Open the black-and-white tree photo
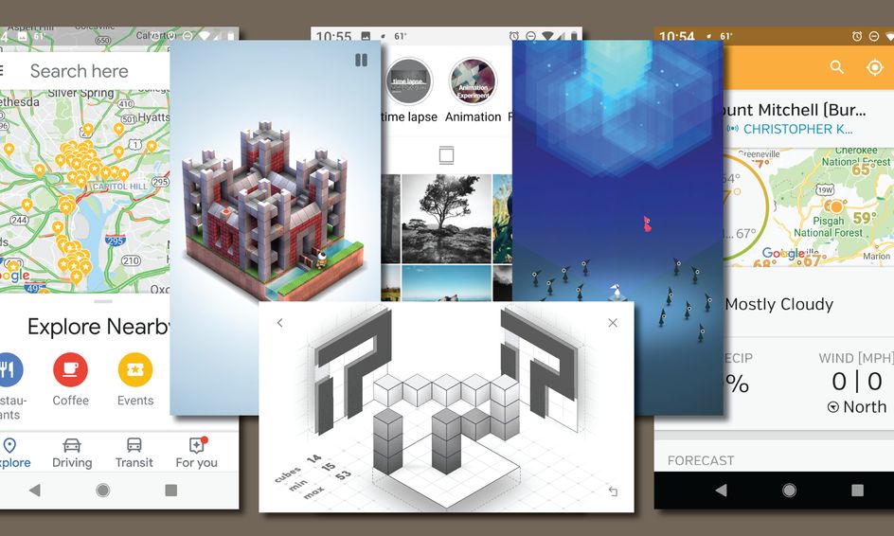 [446, 219]
